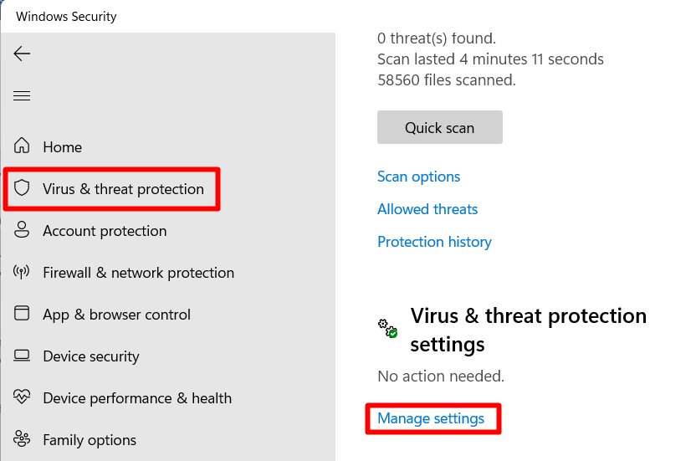Click Manage settings link
The width and height of the screenshot is (696, 461).
point(431,418)
